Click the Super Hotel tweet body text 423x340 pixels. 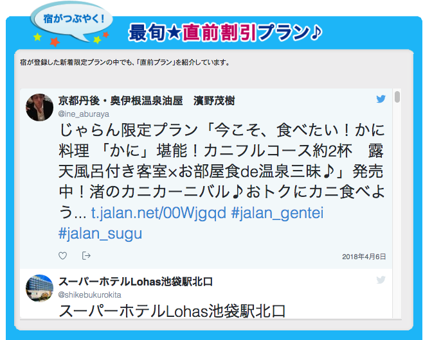pos(172,311)
